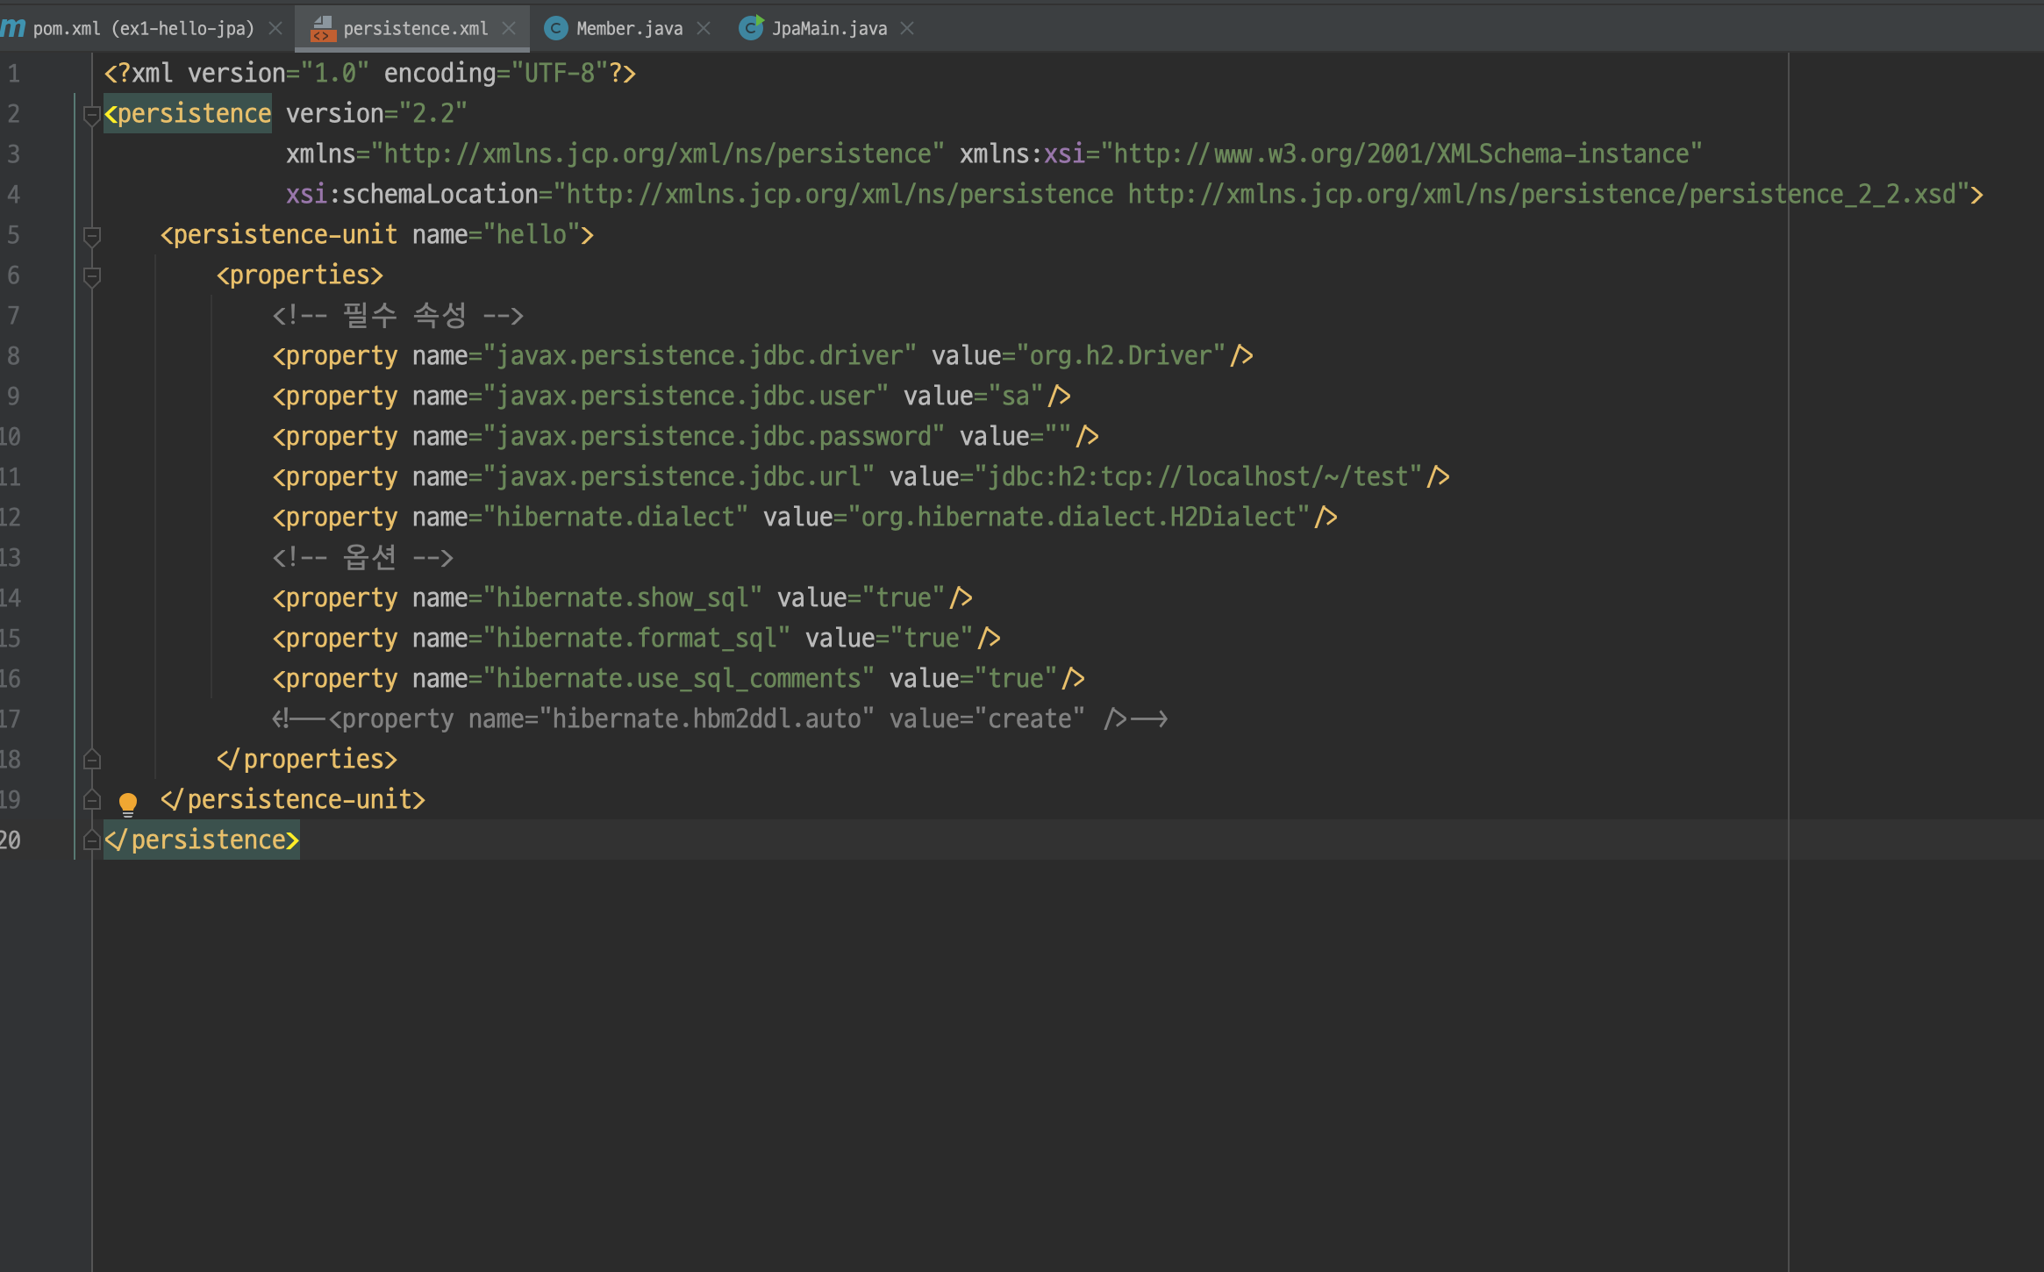Viewport: 2044px width, 1272px height.
Task: Click the Maven icon on pom.xml tab
Action: pyautogui.click(x=13, y=28)
